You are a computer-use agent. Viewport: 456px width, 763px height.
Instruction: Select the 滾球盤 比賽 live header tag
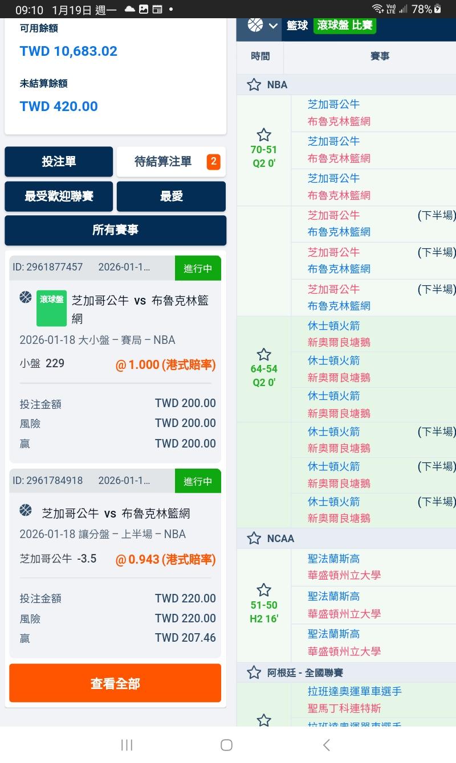345,26
